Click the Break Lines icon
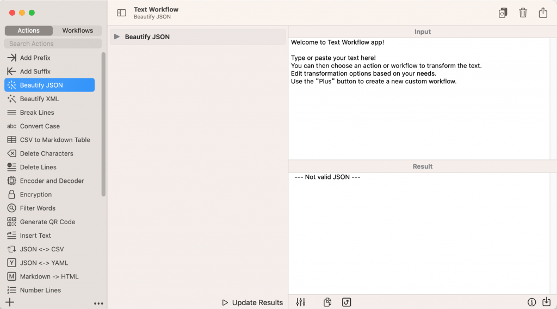The image size is (557, 309). tap(12, 112)
